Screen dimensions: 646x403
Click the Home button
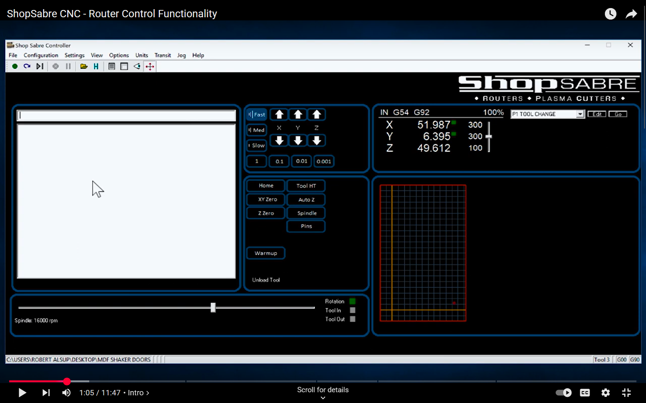pos(266,186)
